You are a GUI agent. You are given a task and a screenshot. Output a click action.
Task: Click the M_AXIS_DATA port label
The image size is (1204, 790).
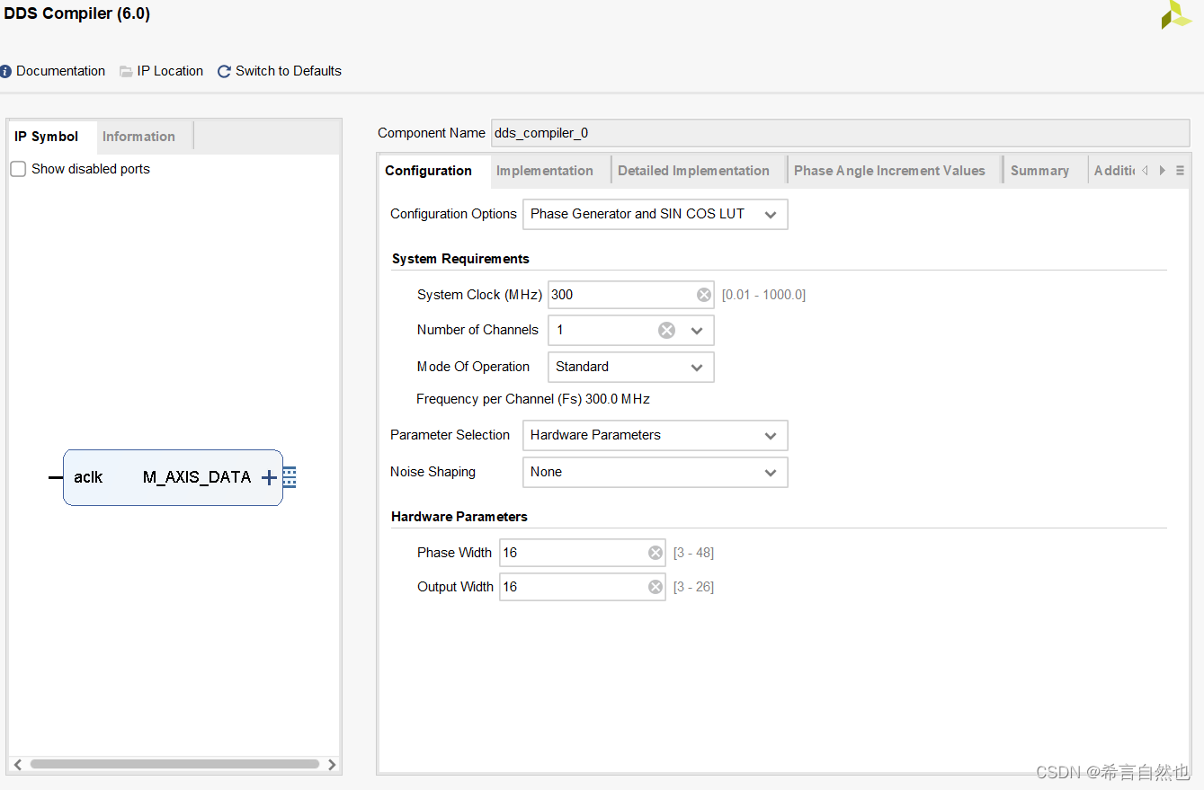[x=197, y=477]
